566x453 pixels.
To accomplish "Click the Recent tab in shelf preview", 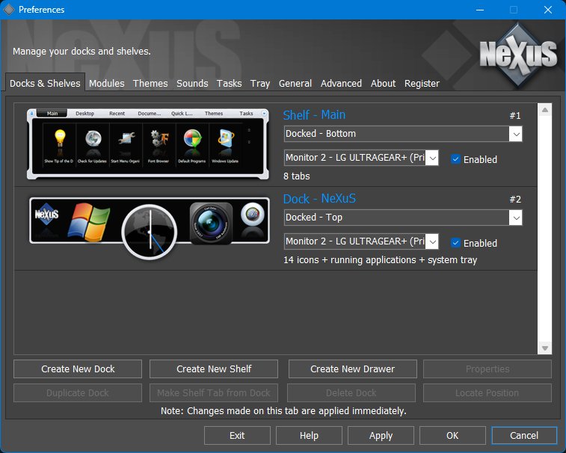I will pyautogui.click(x=117, y=114).
